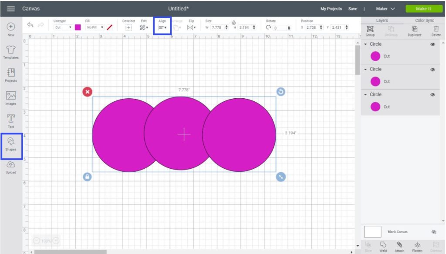Open the hamburger main menu
Image resolution: width=446 pixels, height=254 pixels.
(x=11, y=9)
